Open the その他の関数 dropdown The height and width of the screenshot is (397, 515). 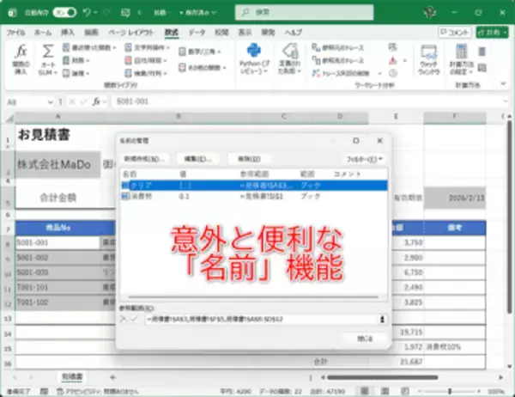click(x=203, y=67)
